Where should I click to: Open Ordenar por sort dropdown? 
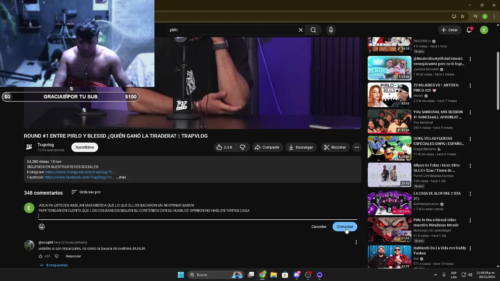click(86, 192)
